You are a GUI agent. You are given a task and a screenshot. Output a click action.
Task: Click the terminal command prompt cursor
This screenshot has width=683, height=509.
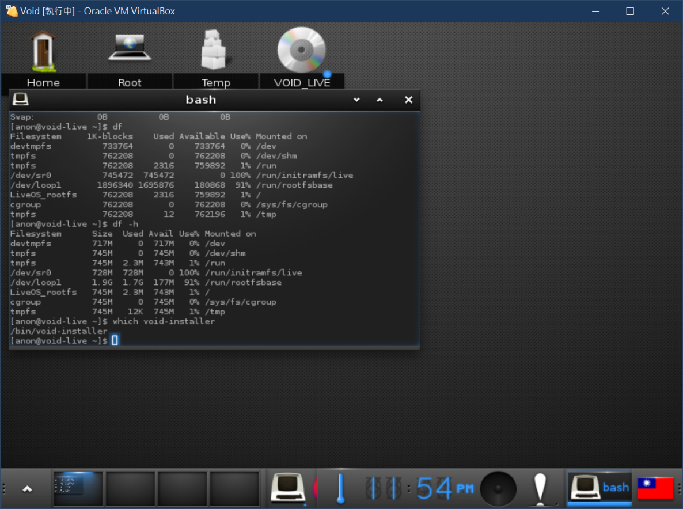115,341
